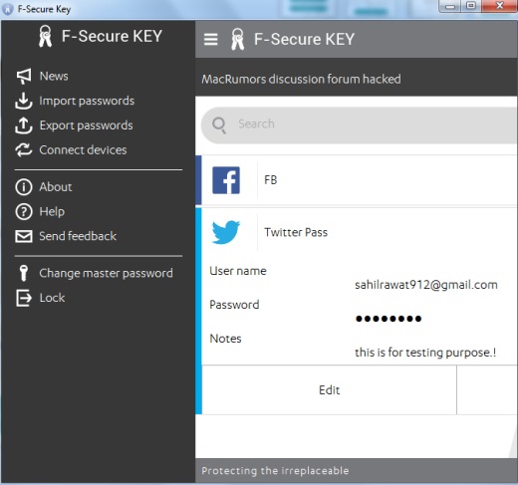Click the Connect devices sync icon
Screen dimensions: 518x485
point(24,150)
